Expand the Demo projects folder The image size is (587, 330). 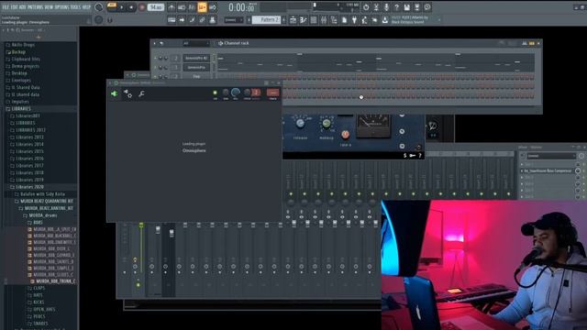(x=25, y=66)
